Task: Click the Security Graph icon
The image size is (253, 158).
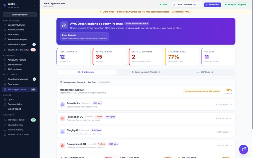Action: coord(5,64)
